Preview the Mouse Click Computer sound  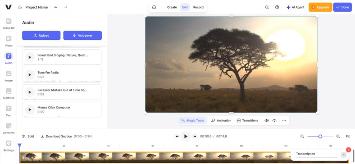(30, 109)
